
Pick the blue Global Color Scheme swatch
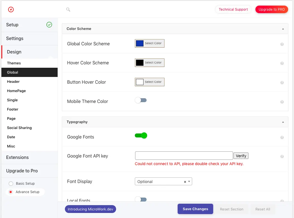tap(140, 43)
